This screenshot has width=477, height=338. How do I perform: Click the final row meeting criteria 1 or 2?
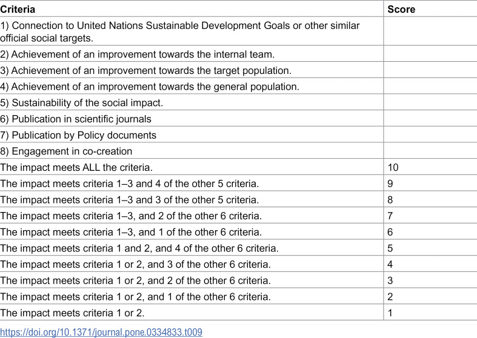239,313
